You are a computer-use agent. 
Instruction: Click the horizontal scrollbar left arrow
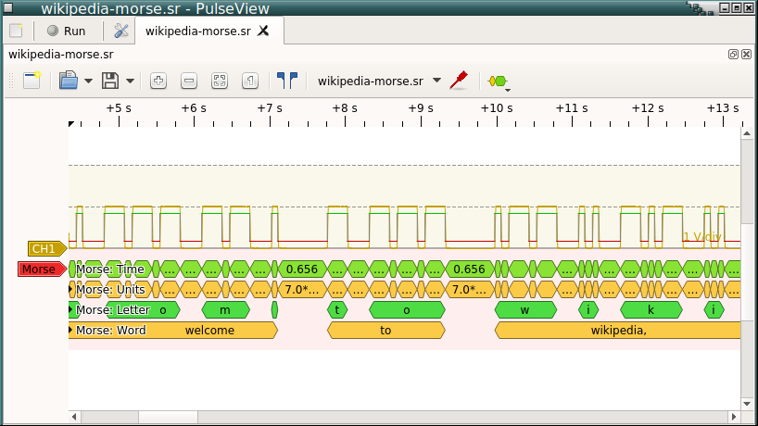pos(74,417)
